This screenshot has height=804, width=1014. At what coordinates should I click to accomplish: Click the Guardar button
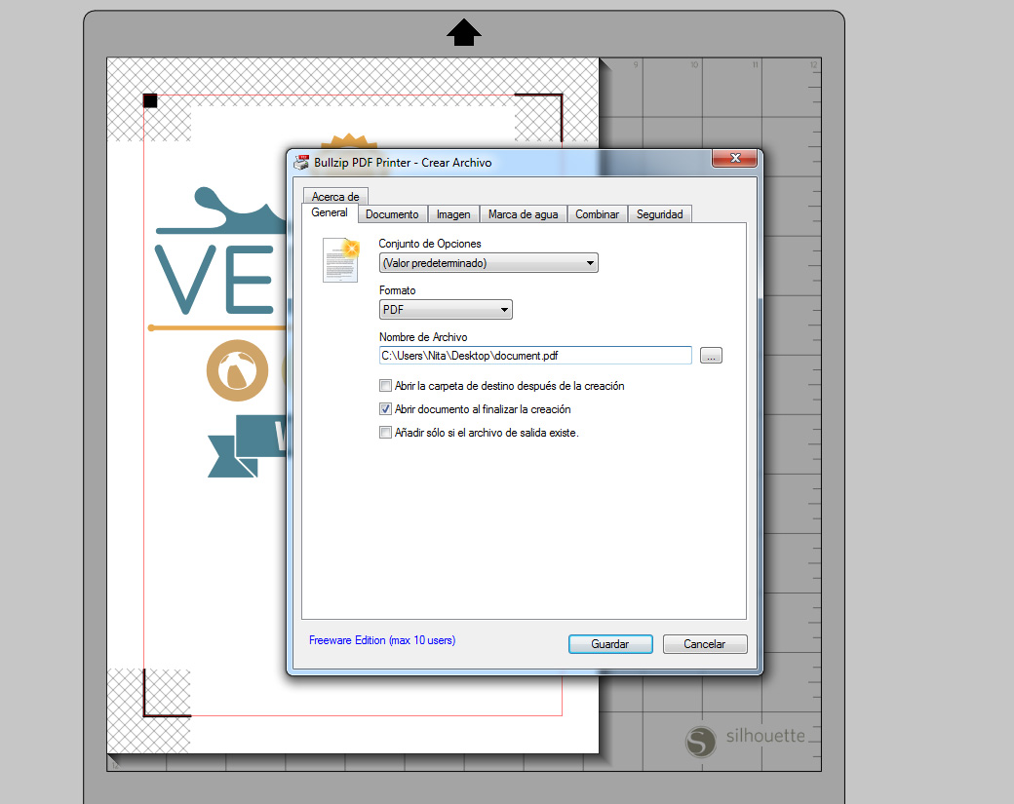pos(610,644)
